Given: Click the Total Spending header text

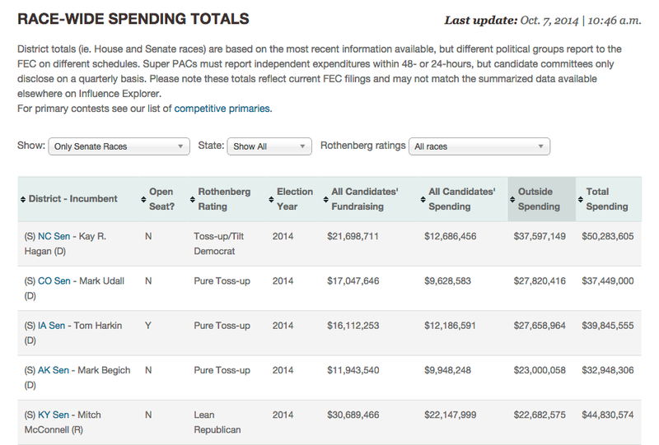Looking at the screenshot, I should pyautogui.click(x=609, y=199).
